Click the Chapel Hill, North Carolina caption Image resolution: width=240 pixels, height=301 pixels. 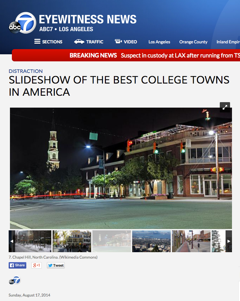click(53, 257)
